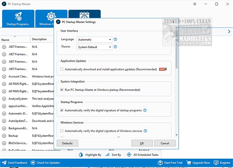Click the Upgrade Now shopping cart icon
Viewport: 233px width, 168px height.
(x=189, y=163)
